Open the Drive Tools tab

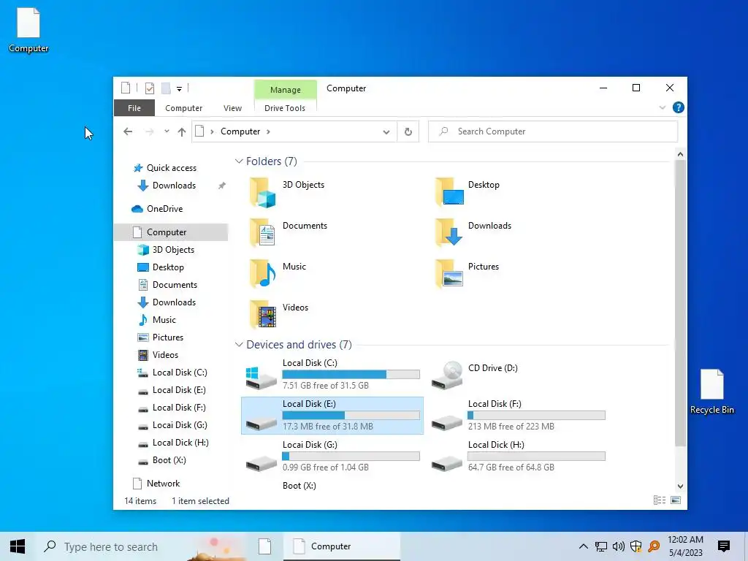285,108
